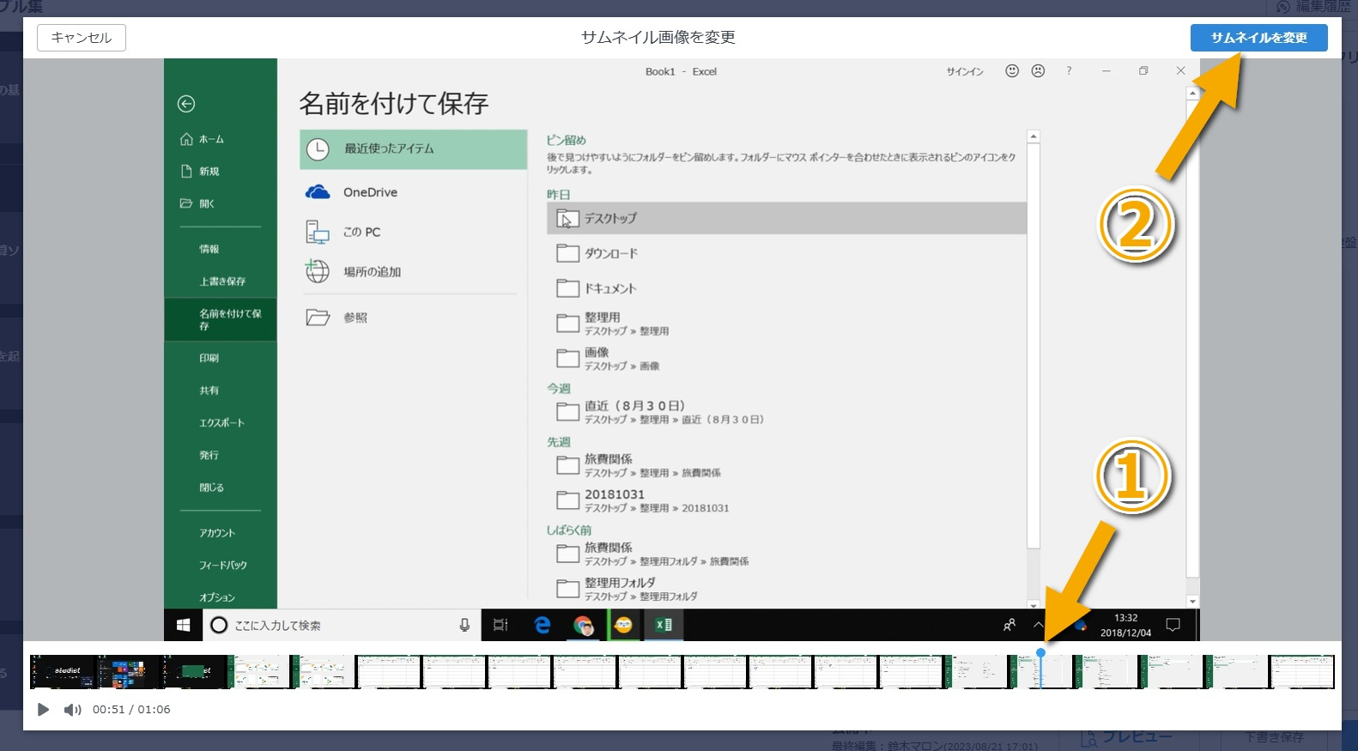Select 発行 in the sidebar
The width and height of the screenshot is (1358, 751).
[209, 455]
